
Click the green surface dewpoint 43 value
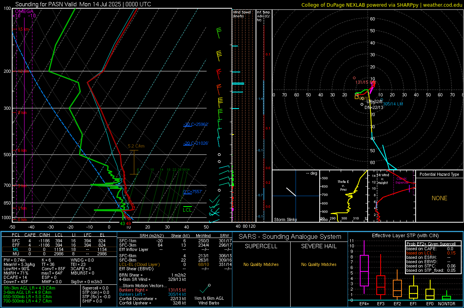click(x=122, y=223)
